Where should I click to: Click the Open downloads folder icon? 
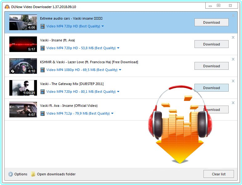[x=33, y=174]
